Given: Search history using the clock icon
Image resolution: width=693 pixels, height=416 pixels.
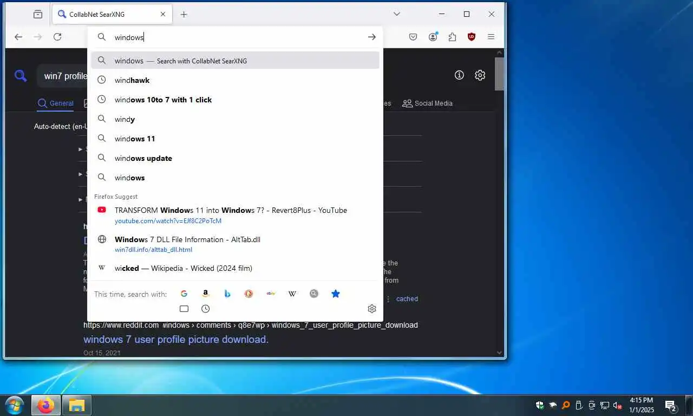Looking at the screenshot, I should [x=206, y=309].
